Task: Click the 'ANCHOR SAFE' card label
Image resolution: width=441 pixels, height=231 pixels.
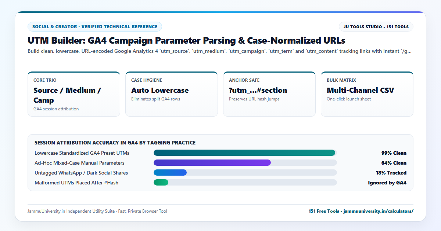Action: click(x=244, y=80)
